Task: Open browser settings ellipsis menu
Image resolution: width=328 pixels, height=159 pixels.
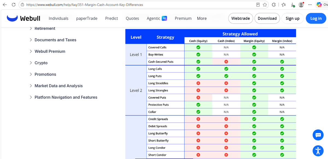Action: click(x=310, y=5)
